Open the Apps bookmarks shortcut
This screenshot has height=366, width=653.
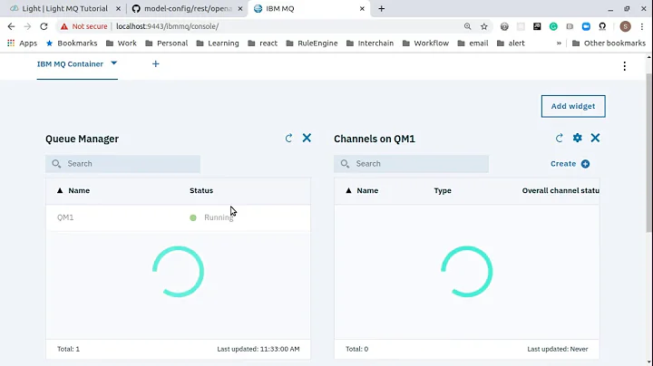pyautogui.click(x=23, y=43)
